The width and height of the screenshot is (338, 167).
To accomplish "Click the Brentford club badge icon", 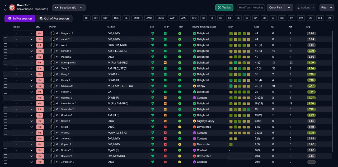I will (12, 8).
